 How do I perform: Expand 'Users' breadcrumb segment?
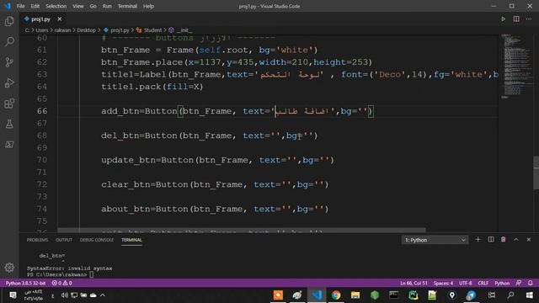tap(42, 30)
